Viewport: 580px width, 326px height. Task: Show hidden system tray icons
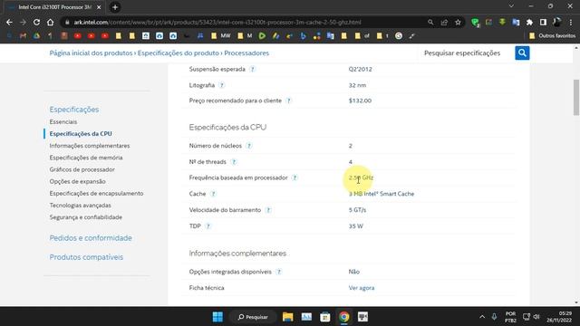click(x=482, y=317)
